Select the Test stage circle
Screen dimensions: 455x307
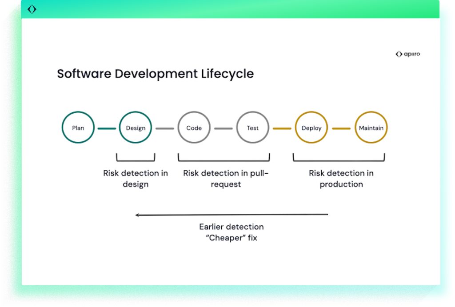coord(252,128)
